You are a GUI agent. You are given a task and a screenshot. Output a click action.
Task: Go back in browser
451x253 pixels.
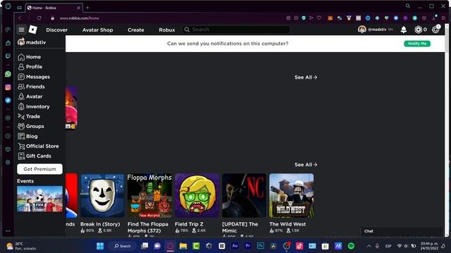(x=20, y=18)
